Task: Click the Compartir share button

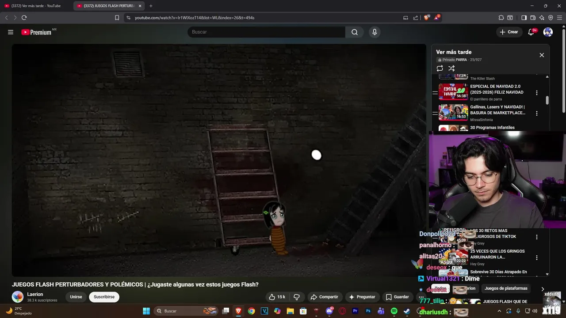Action: [325, 297]
